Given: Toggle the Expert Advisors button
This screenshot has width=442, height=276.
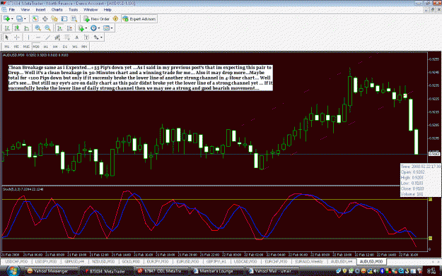Looking at the screenshot, I should (139, 19).
